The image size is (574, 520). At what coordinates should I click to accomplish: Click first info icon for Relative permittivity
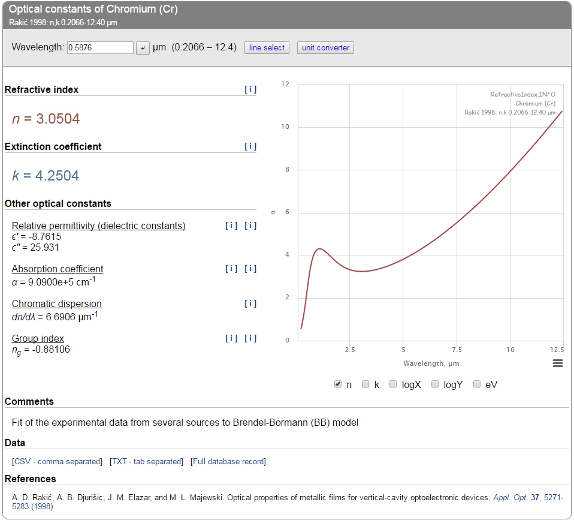tap(231, 226)
